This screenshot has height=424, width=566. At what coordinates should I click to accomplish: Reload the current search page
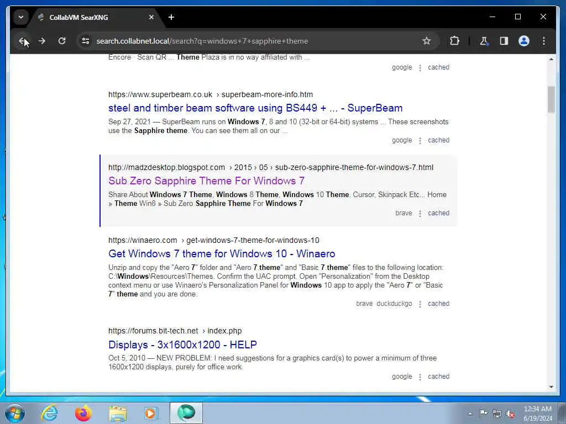62,41
